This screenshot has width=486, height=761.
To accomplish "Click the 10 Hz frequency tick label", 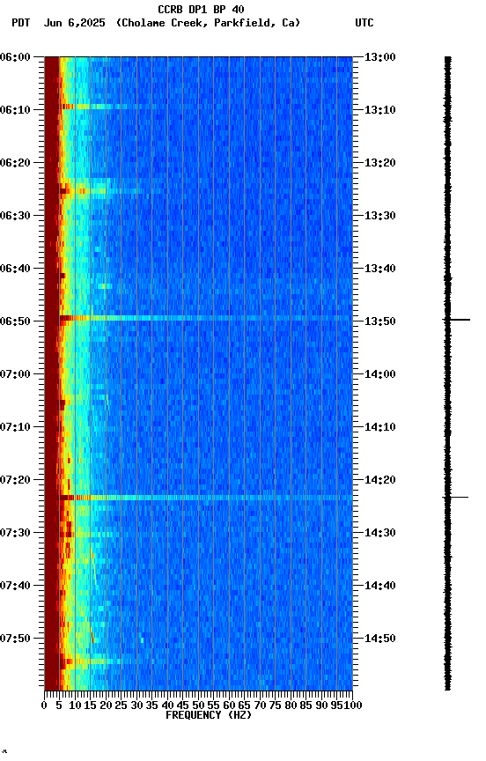I will pos(75,706).
